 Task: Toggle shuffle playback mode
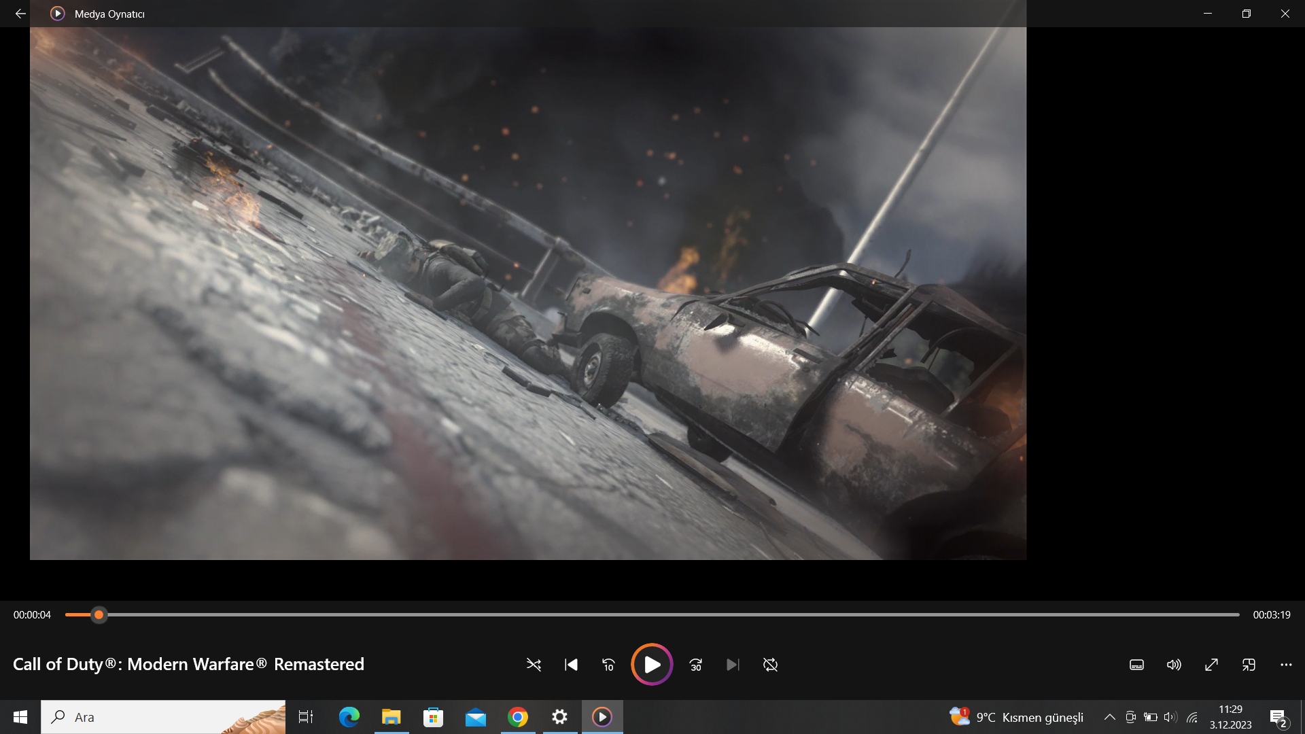[x=534, y=665]
